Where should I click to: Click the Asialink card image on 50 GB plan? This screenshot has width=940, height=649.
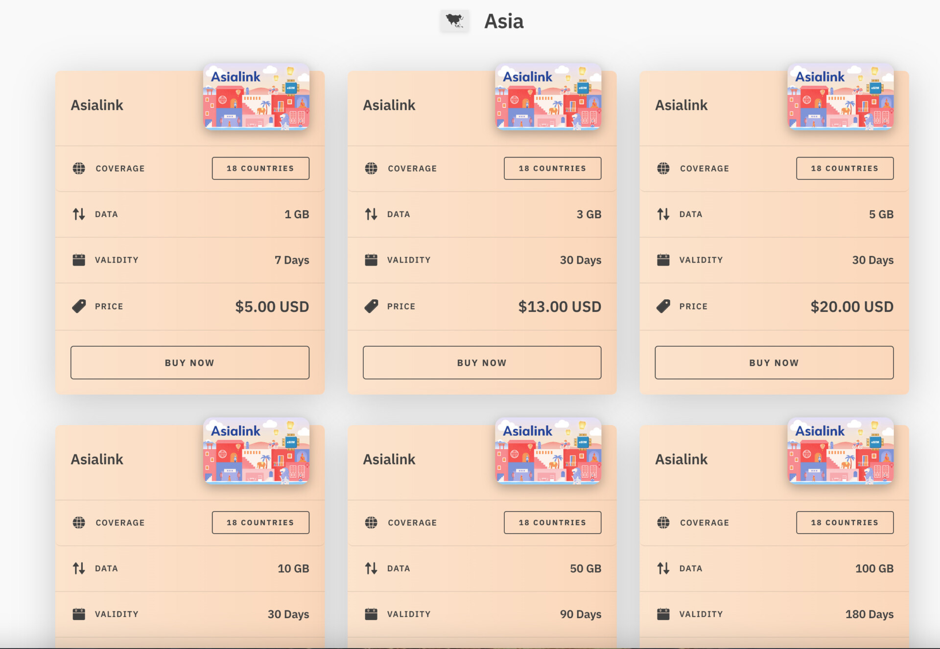coord(548,450)
